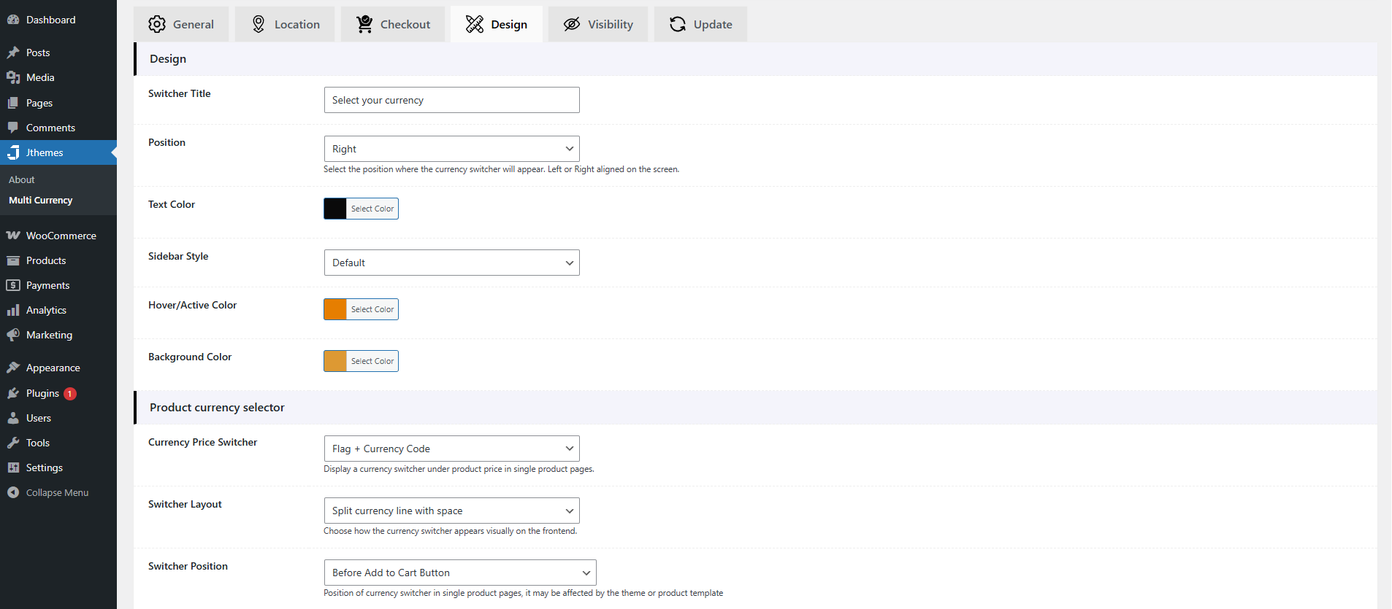Click the Select Color button for Text Color
Image resolution: width=1392 pixels, height=609 pixels.
tap(372, 209)
